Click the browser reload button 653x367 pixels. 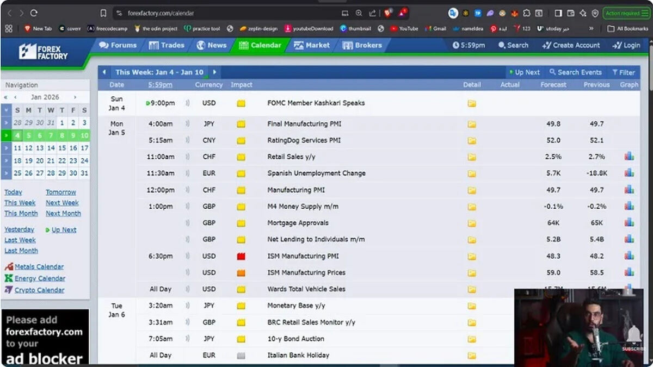tap(34, 13)
